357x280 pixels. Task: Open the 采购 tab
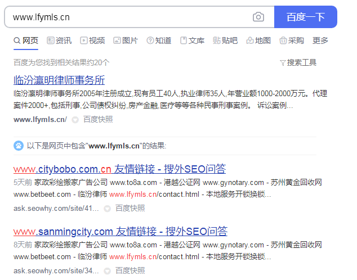(x=292, y=40)
